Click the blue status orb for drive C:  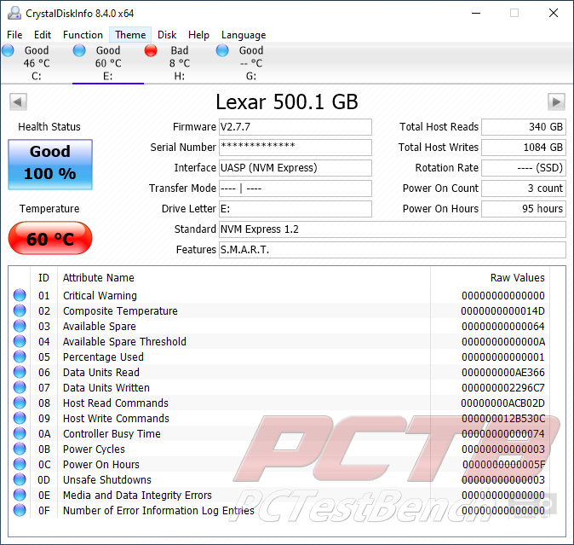pyautogui.click(x=8, y=50)
